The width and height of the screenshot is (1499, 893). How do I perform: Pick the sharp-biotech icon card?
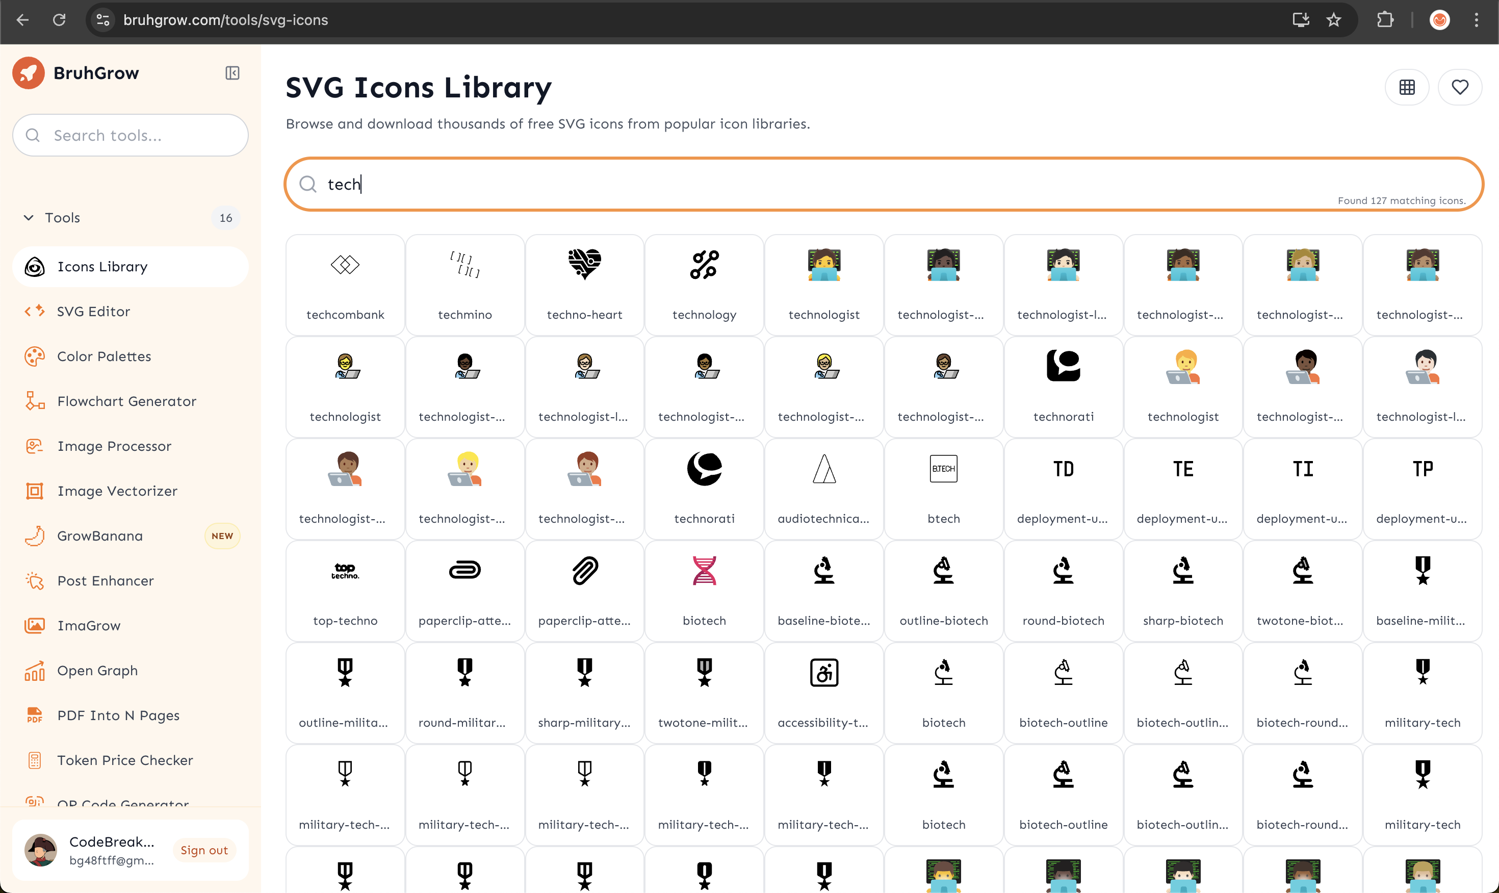coord(1183,591)
